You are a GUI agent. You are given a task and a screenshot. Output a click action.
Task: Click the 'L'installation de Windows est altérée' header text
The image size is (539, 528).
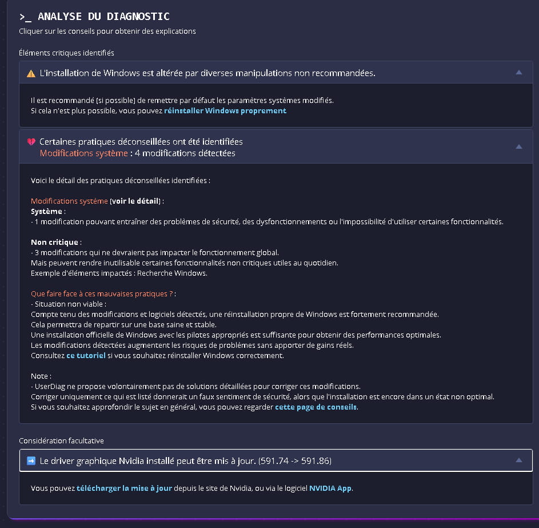[207, 73]
